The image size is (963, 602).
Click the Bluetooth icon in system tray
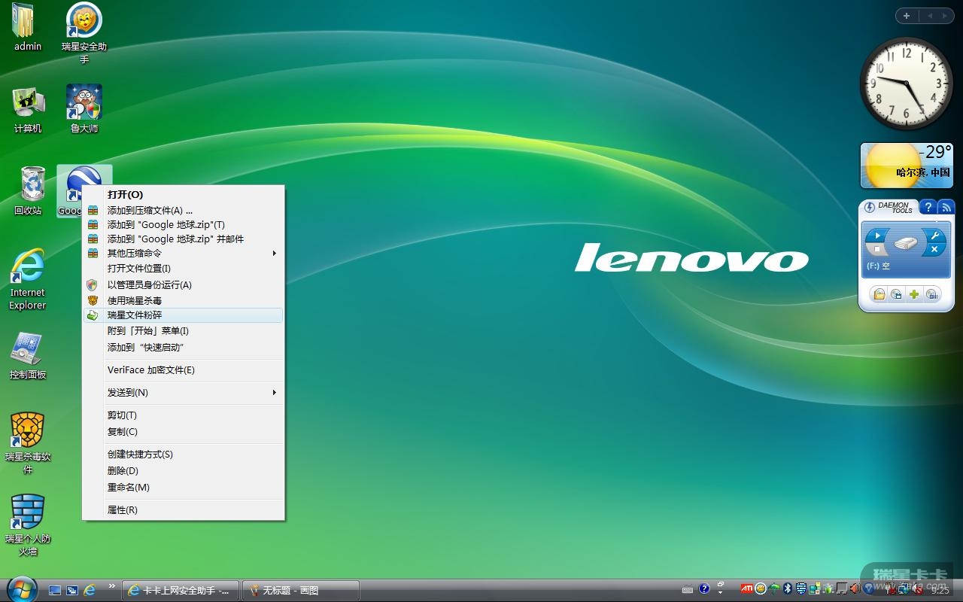(x=788, y=588)
